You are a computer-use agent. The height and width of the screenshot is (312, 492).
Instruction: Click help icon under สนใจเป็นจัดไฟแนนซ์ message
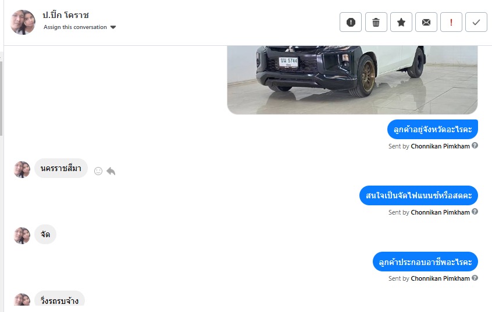475,212
